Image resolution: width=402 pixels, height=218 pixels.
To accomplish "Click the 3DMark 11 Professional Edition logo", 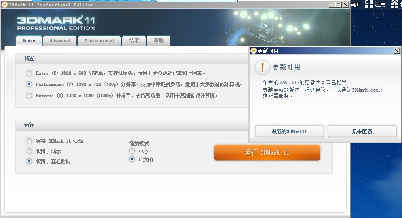I will tap(56, 23).
